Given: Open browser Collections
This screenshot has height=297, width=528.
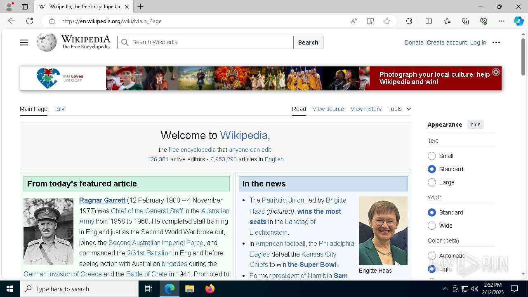Looking at the screenshot, I should 465,21.
